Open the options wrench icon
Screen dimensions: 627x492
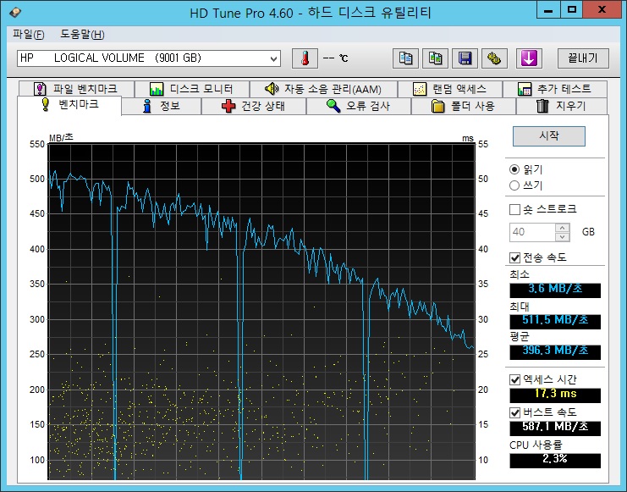(x=494, y=58)
